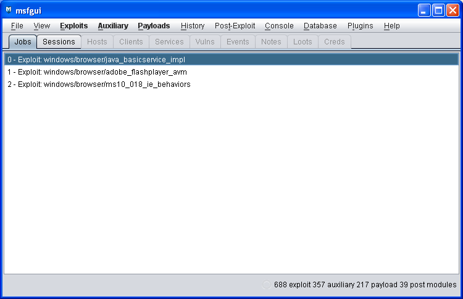This screenshot has width=463, height=299.
Task: Select the ms10_018_ie_behaviors exploit job
Action: pyautogui.click(x=99, y=84)
